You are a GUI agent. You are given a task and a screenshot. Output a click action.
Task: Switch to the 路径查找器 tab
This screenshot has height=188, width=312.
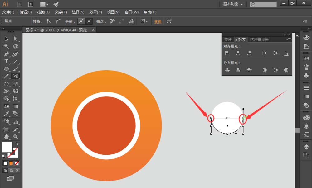pyautogui.click(x=259, y=40)
